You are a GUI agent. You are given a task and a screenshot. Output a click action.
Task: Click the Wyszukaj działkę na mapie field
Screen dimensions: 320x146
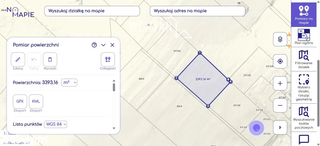92,11
